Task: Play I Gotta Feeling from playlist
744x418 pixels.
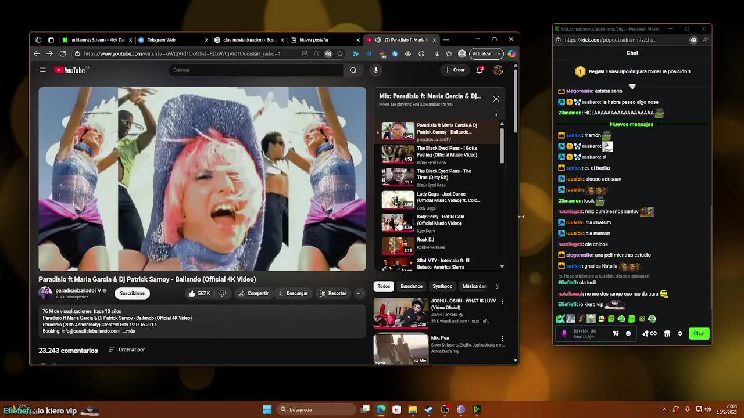Action: 437,155
